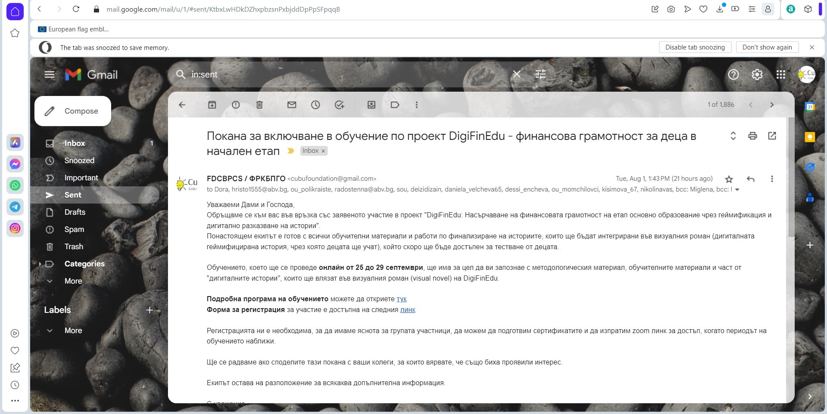Report this email as spam
Screen dimensions: 827x414
click(x=236, y=105)
